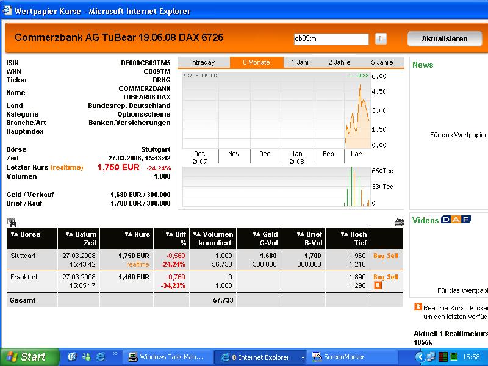Viewport: 488px width, 366px height.
Task: Click the battery icon in the system tray
Action: (x=454, y=357)
